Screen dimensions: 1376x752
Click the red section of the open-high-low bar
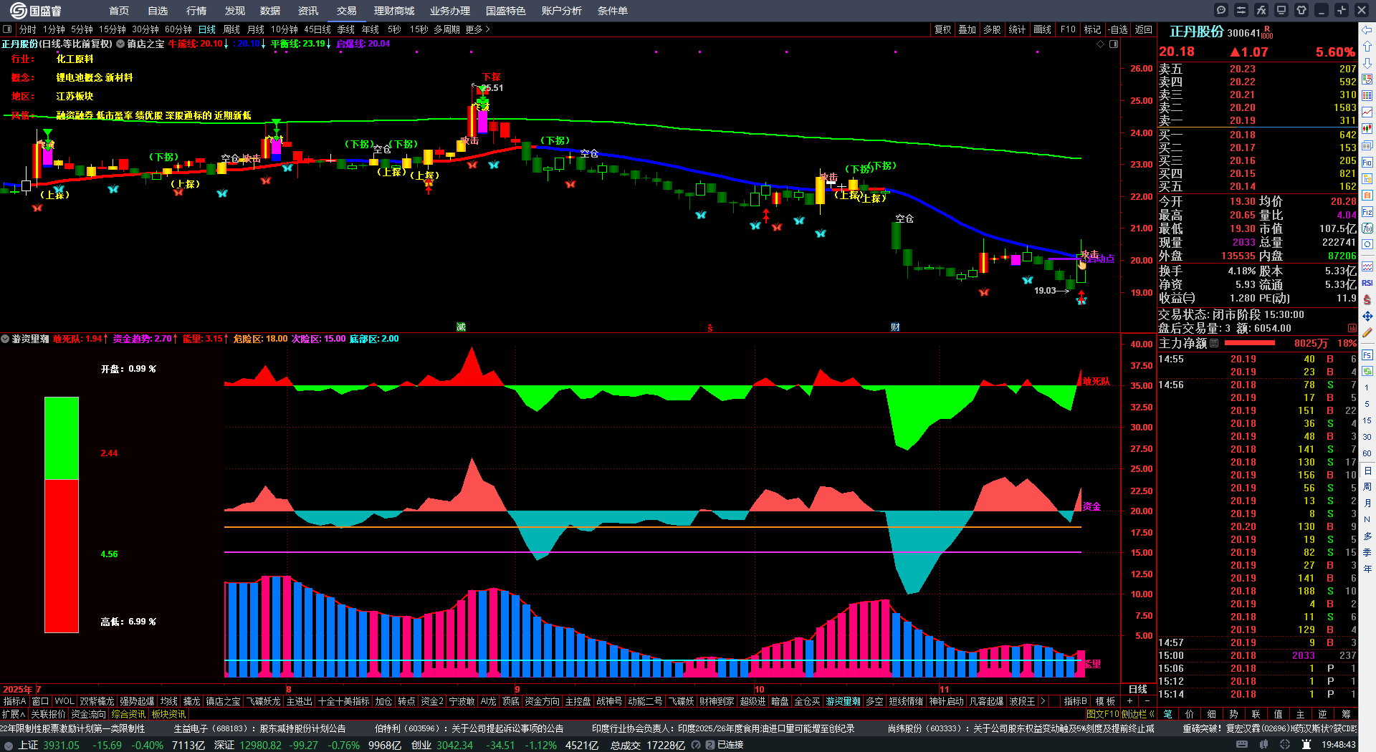coord(62,556)
